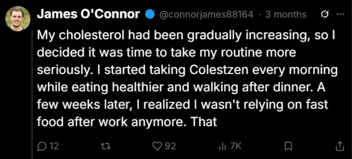Share the tweet via upload-arrow icon

(340, 146)
